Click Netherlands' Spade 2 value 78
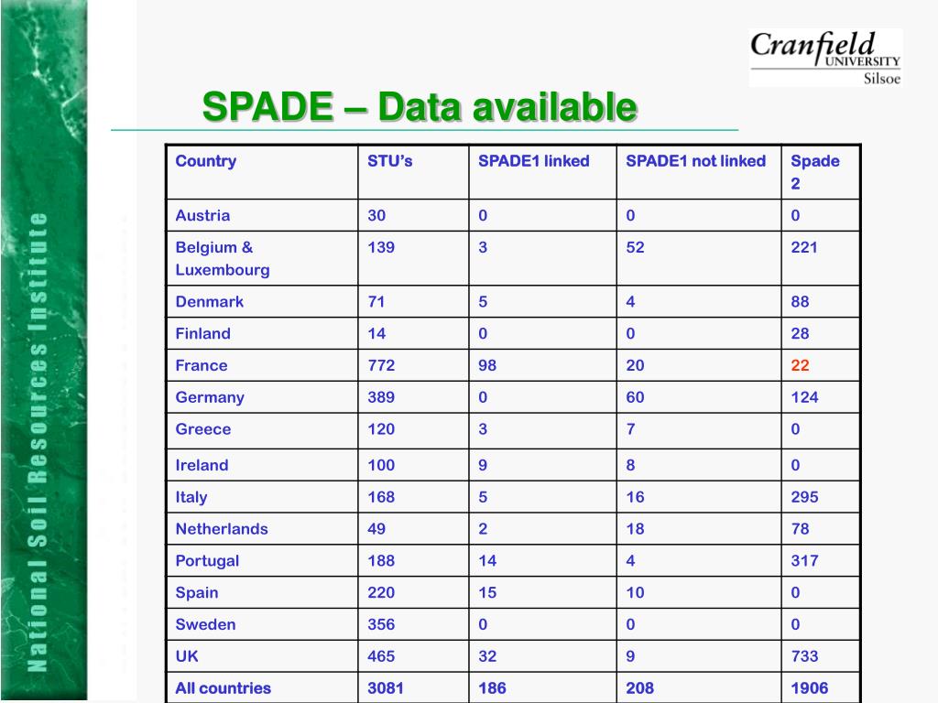Screen dimensions: 938x703 800,529
